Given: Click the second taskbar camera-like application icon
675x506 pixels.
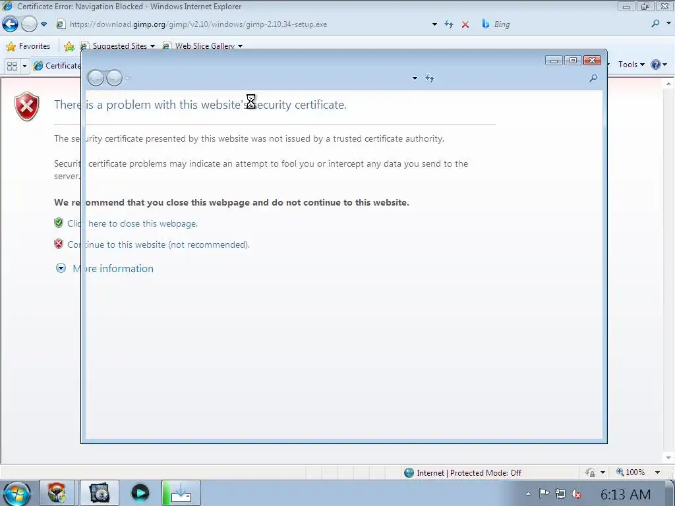Looking at the screenshot, I should [99, 493].
